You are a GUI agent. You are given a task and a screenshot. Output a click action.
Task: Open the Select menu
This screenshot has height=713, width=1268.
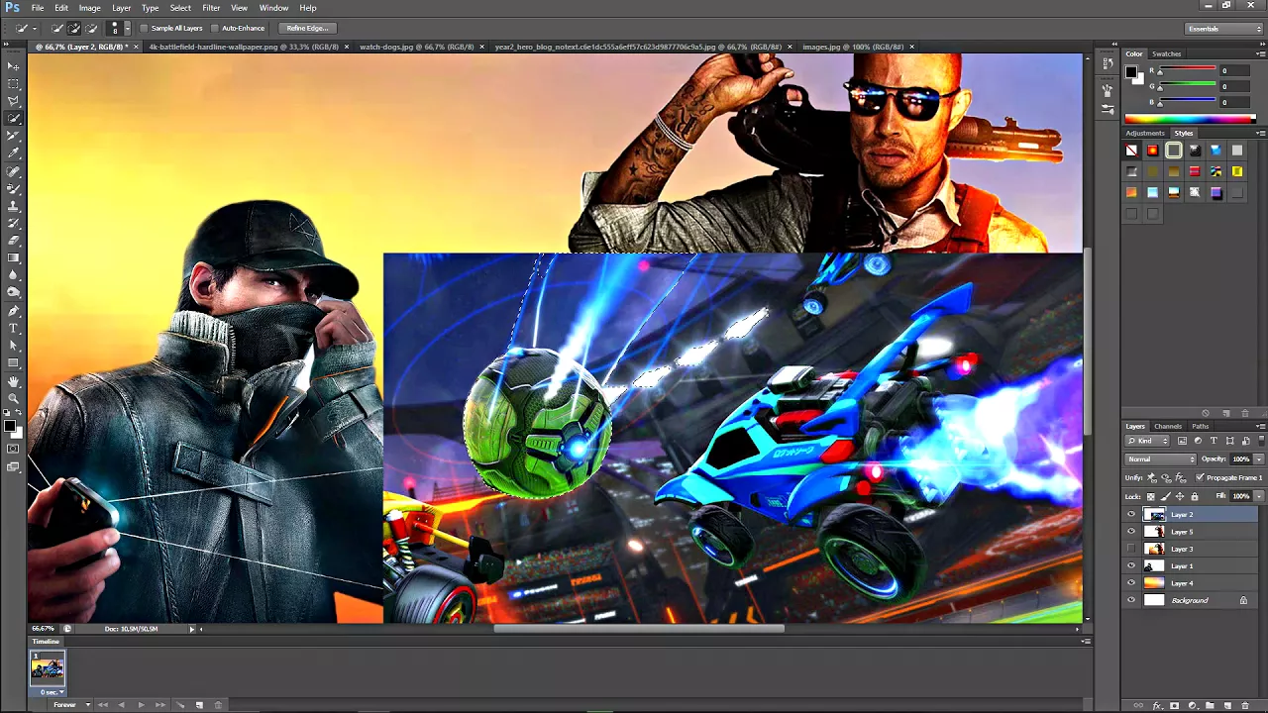click(x=180, y=8)
